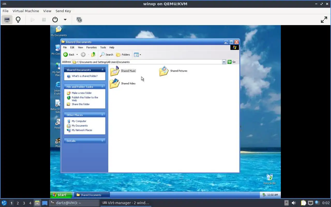The image size is (331, 207).
Task: Select the Shared Video folder
Action: coord(123,84)
